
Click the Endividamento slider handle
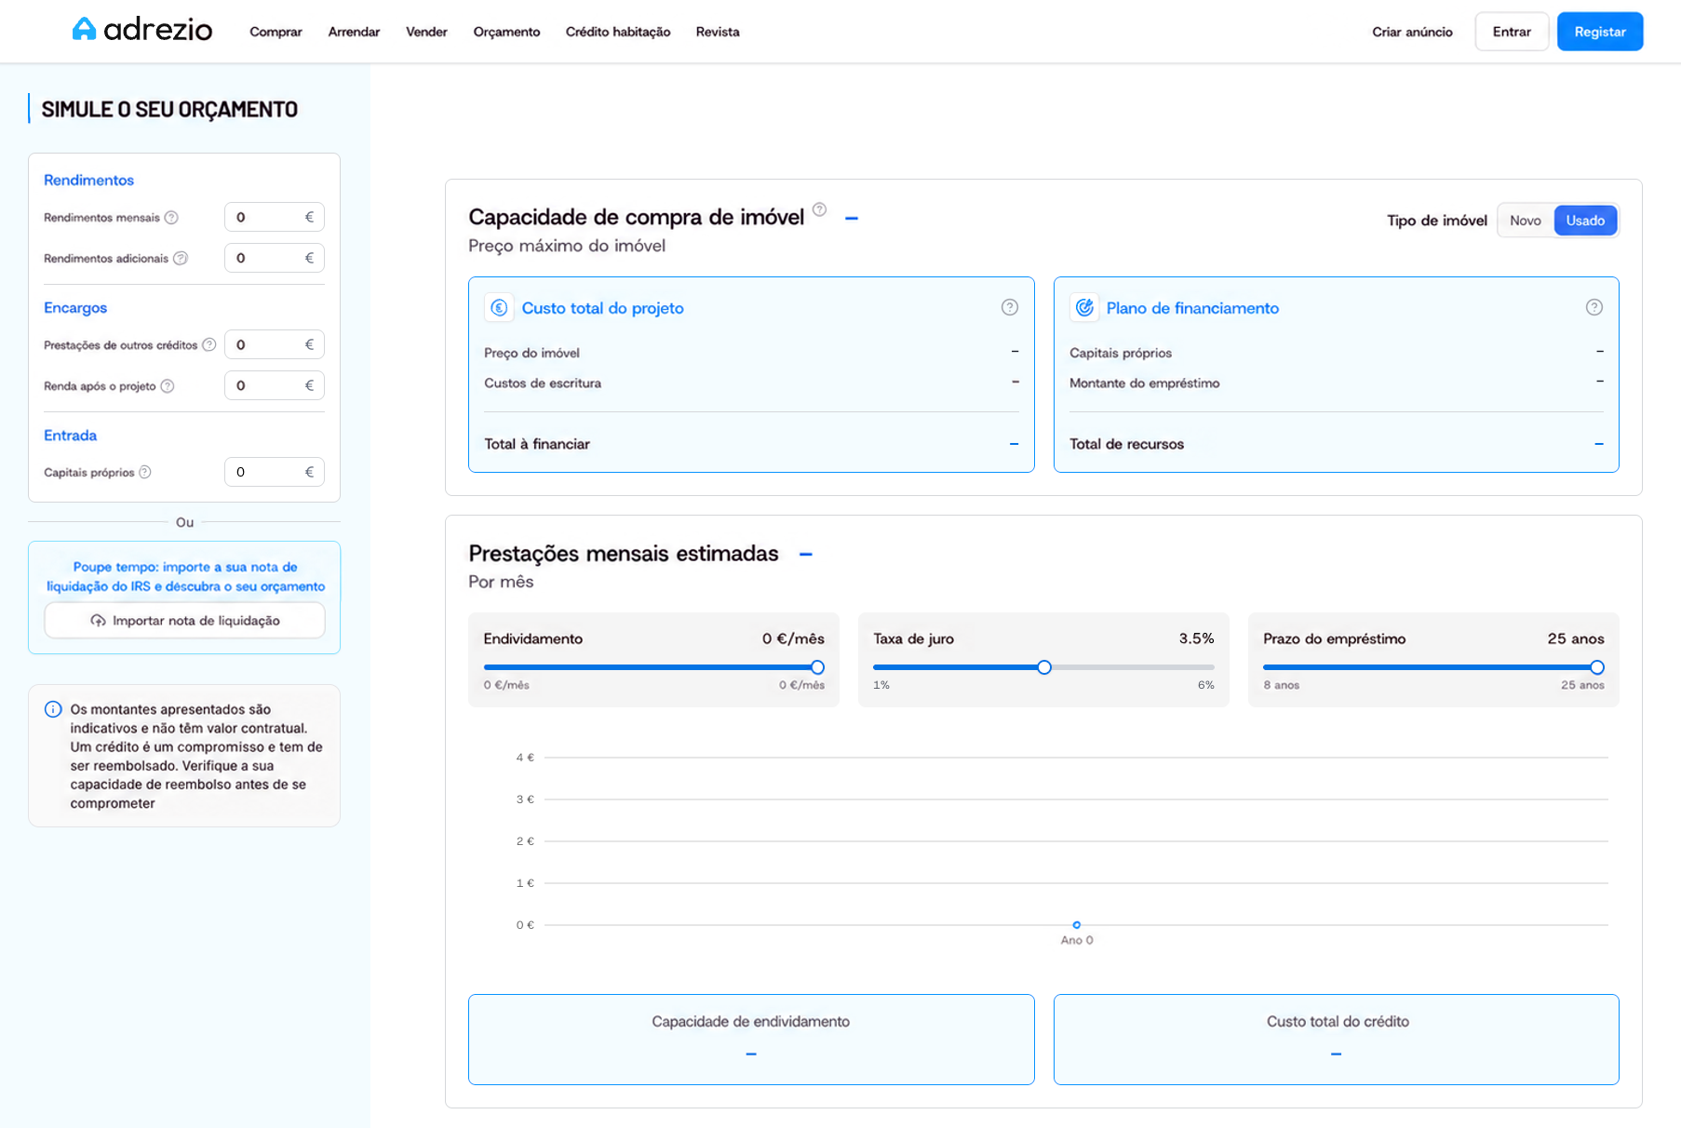point(817,667)
